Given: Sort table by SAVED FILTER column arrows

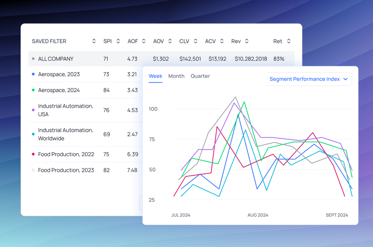Looking at the screenshot, I should click(94, 41).
